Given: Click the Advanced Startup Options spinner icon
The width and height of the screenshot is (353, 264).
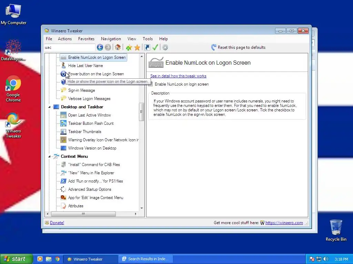Looking at the screenshot, I should pos(63,189).
